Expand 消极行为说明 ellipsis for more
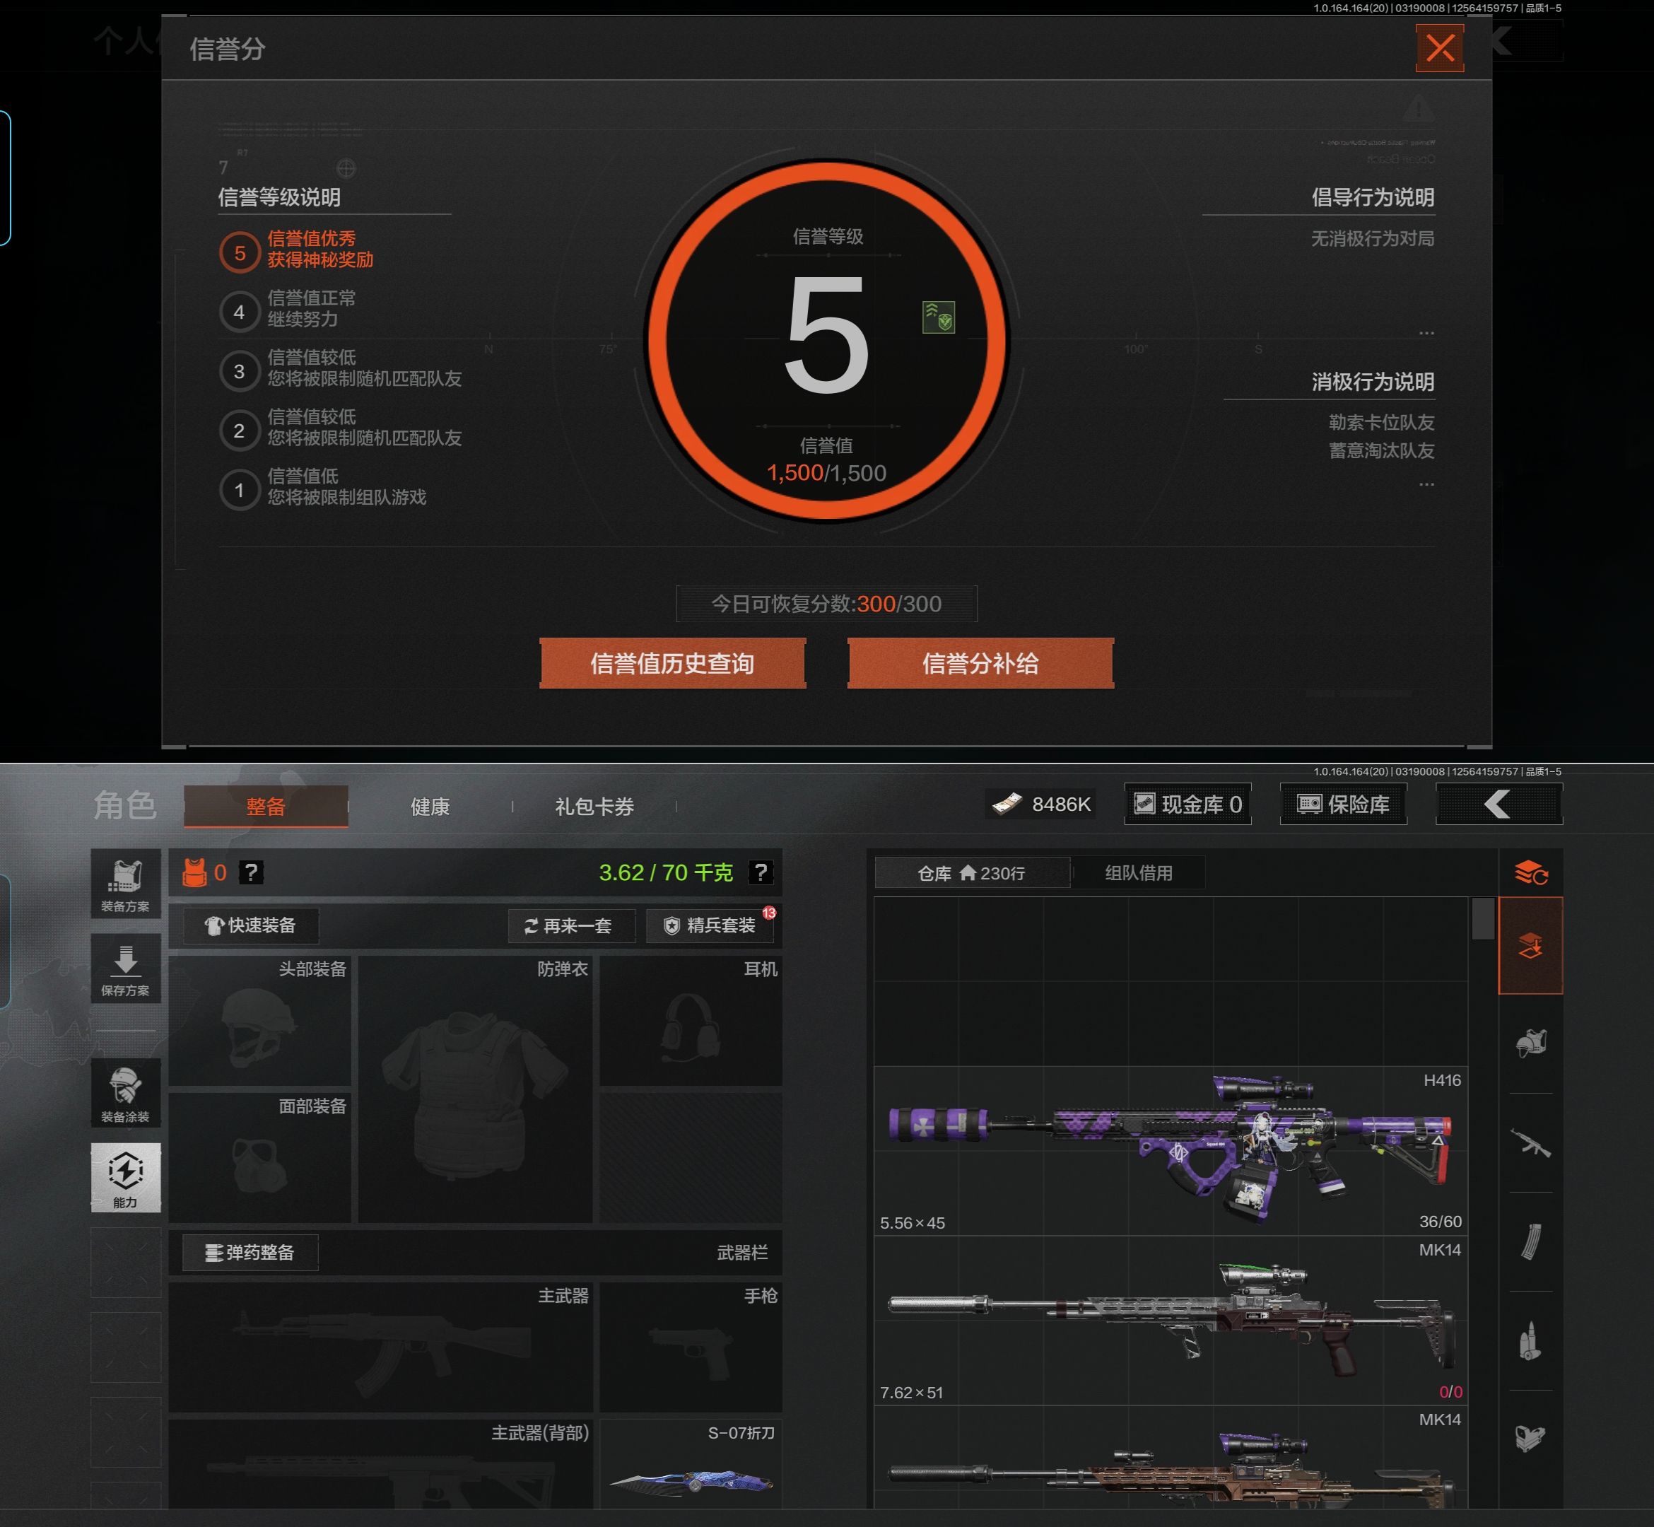 1426,484
